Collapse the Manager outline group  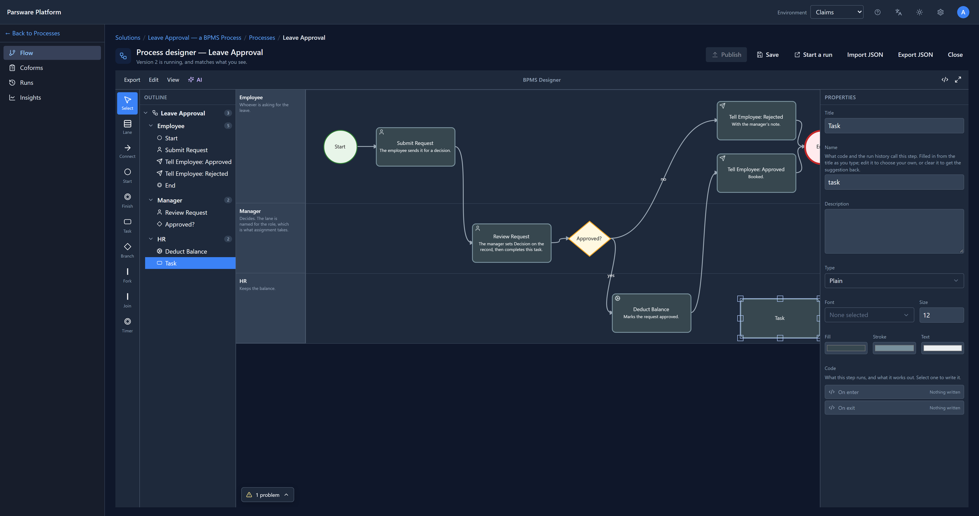tap(151, 200)
